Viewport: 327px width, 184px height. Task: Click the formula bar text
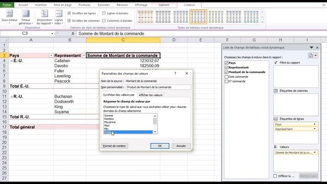pos(111,34)
